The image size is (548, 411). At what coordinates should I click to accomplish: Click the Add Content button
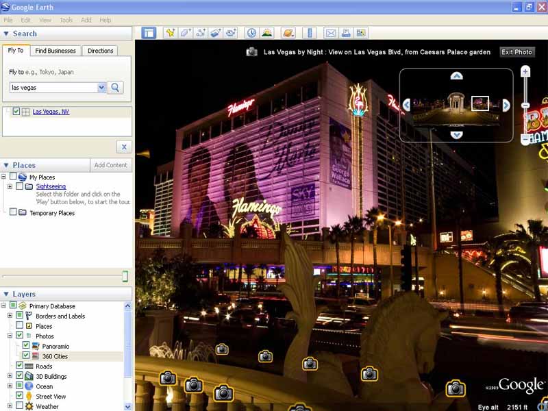click(x=110, y=165)
